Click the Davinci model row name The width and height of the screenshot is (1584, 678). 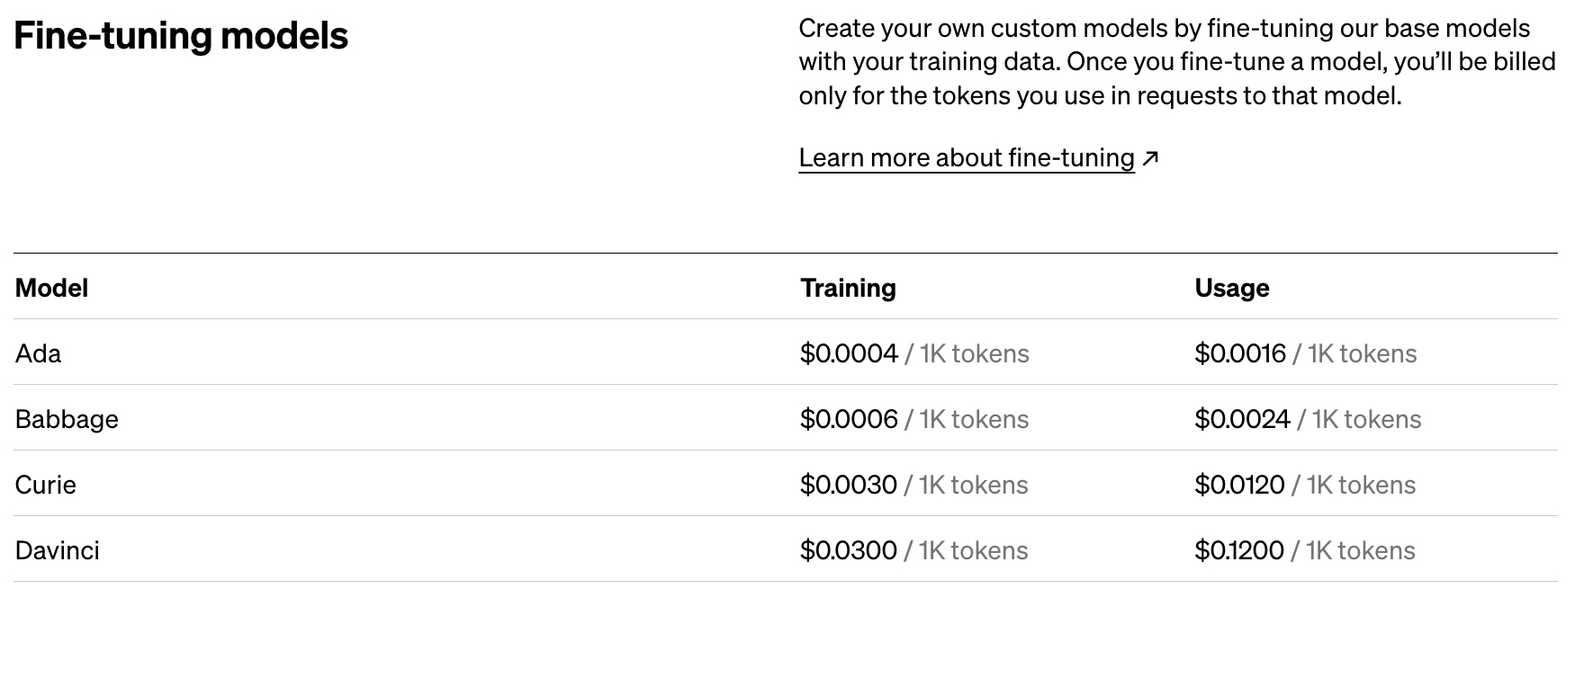(58, 550)
